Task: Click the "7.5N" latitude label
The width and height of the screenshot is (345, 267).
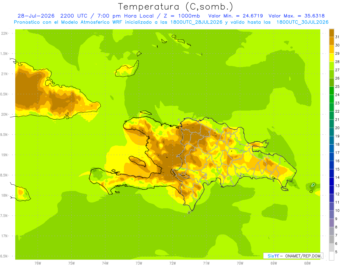Action: click(x=4, y=216)
